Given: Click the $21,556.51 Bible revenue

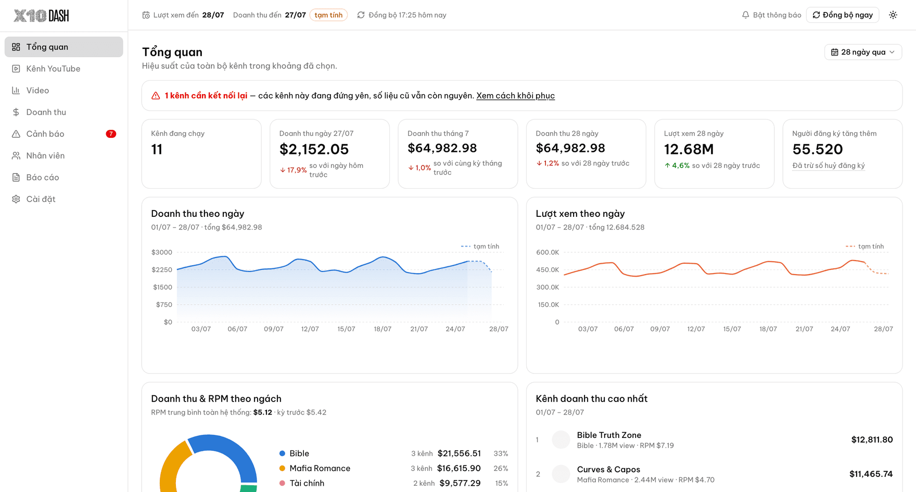Looking at the screenshot, I should [x=459, y=454].
